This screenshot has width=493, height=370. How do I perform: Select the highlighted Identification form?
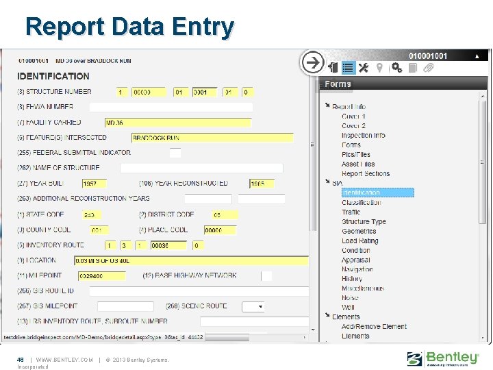click(x=377, y=193)
